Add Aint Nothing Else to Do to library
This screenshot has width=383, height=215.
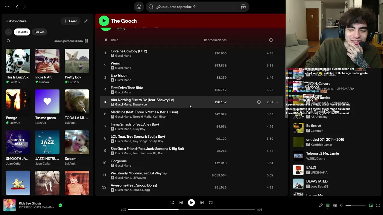click(259, 102)
